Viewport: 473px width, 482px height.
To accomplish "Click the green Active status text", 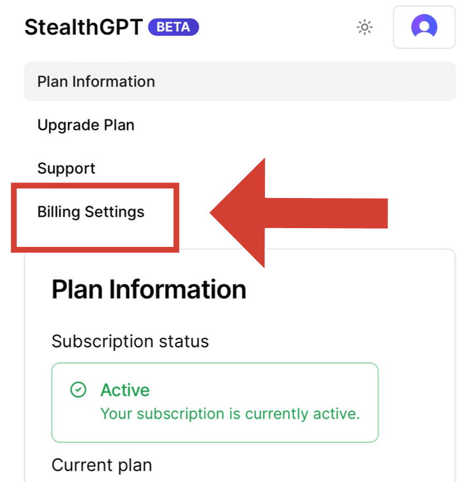I will (x=125, y=390).
